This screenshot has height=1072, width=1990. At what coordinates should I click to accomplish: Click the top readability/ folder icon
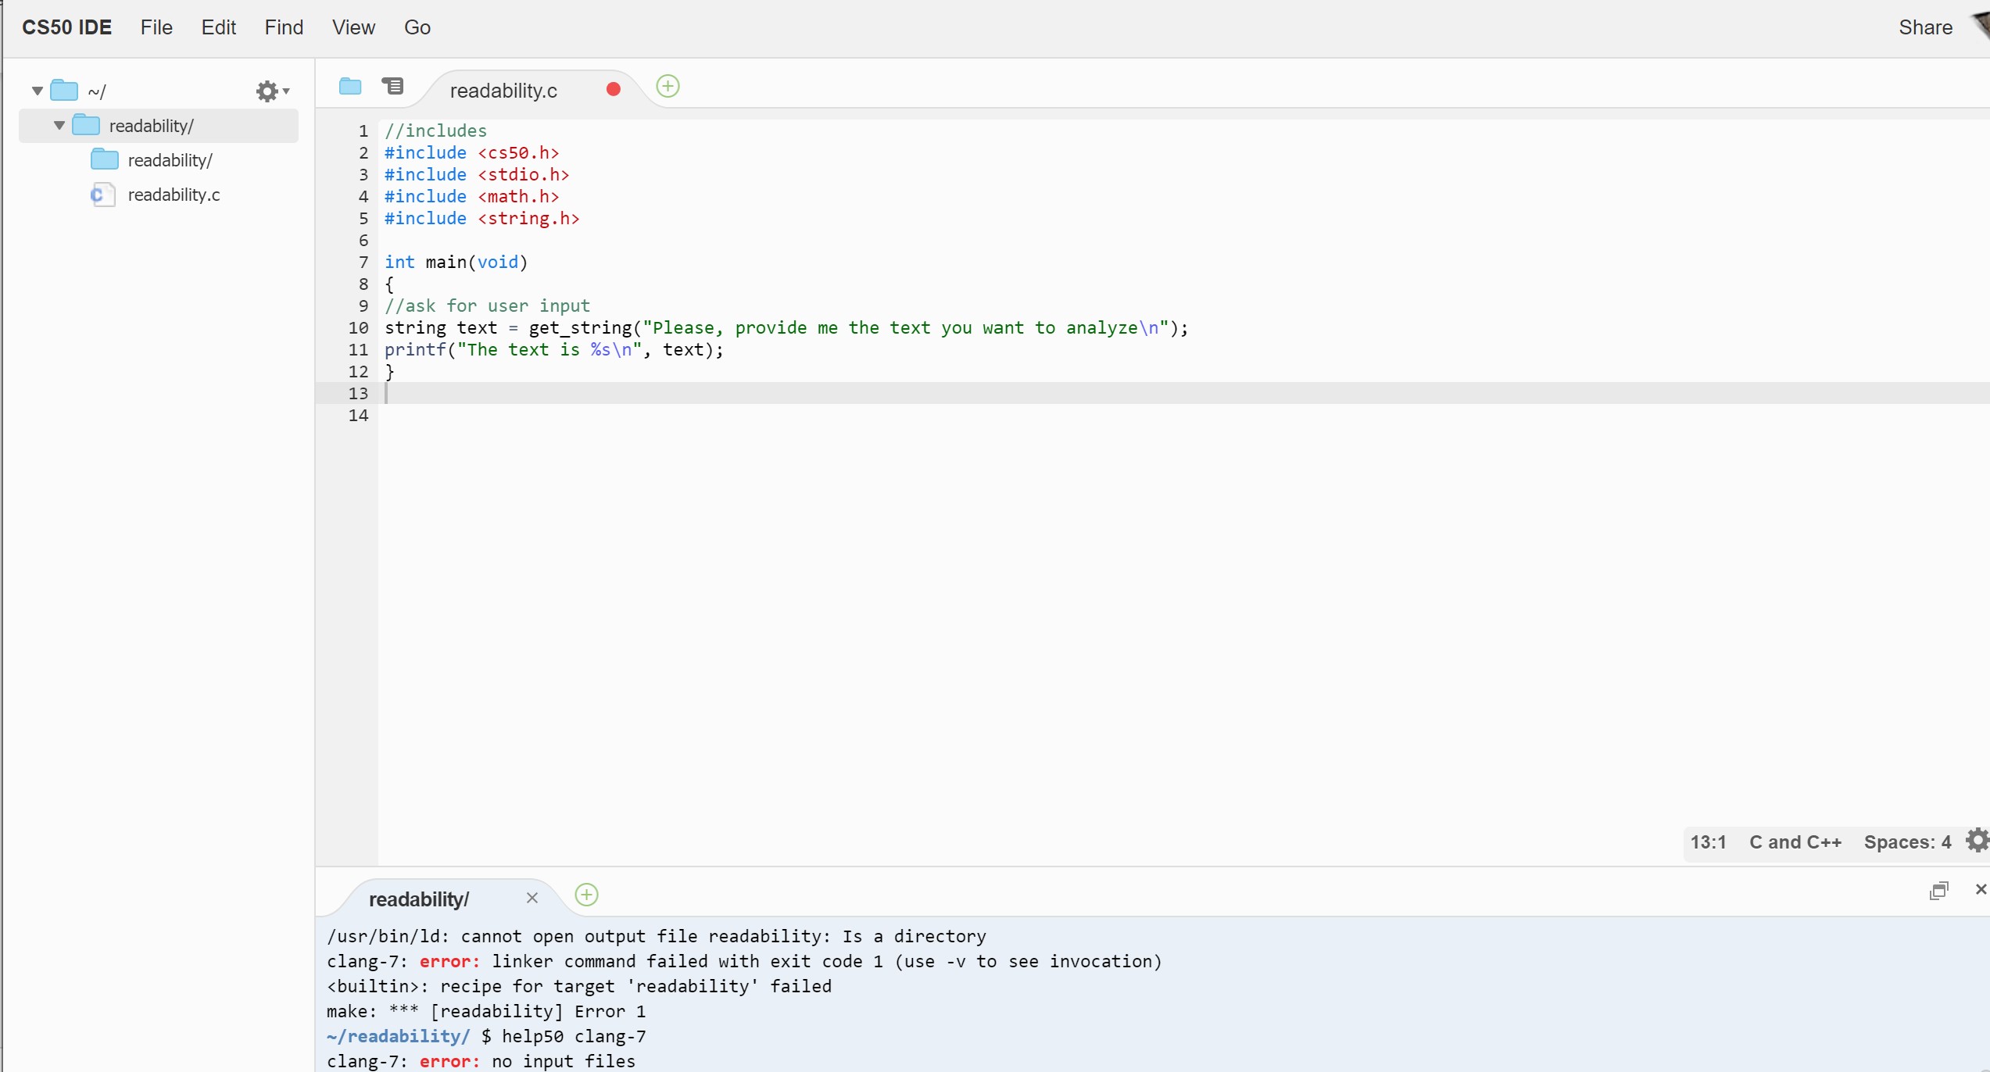(86, 125)
